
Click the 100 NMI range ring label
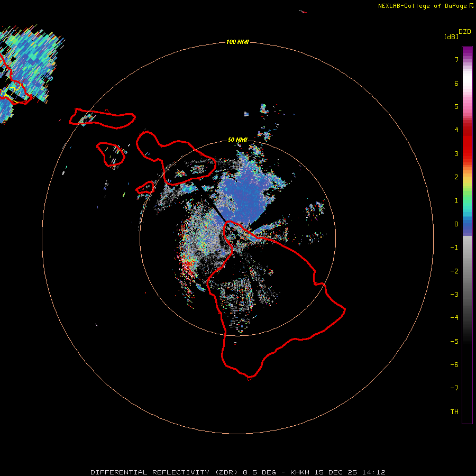pos(237,42)
